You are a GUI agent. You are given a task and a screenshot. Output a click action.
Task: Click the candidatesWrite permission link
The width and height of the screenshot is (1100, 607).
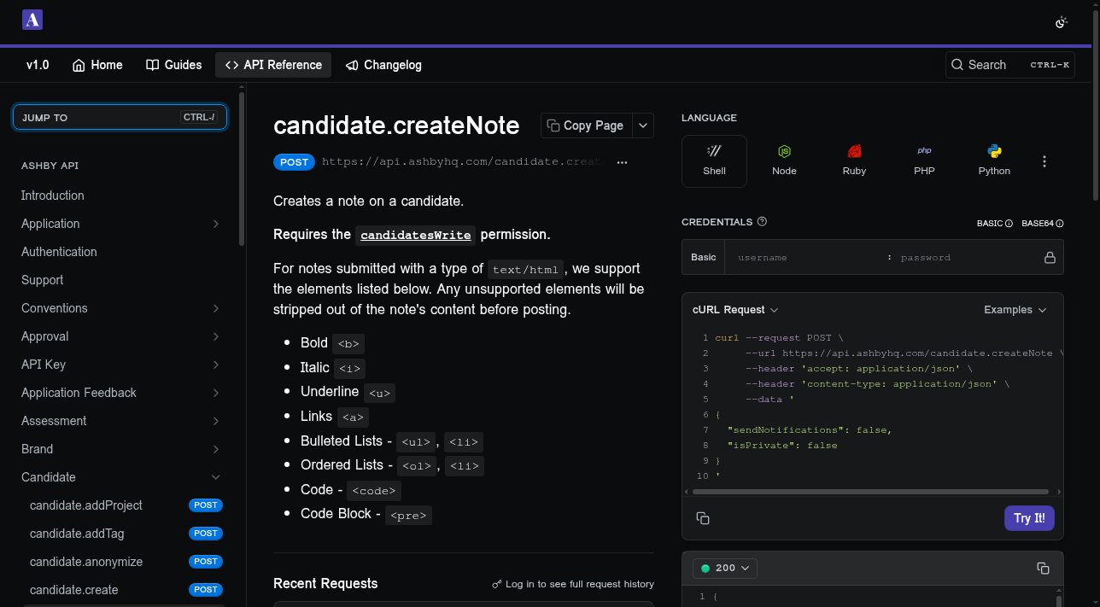(416, 235)
